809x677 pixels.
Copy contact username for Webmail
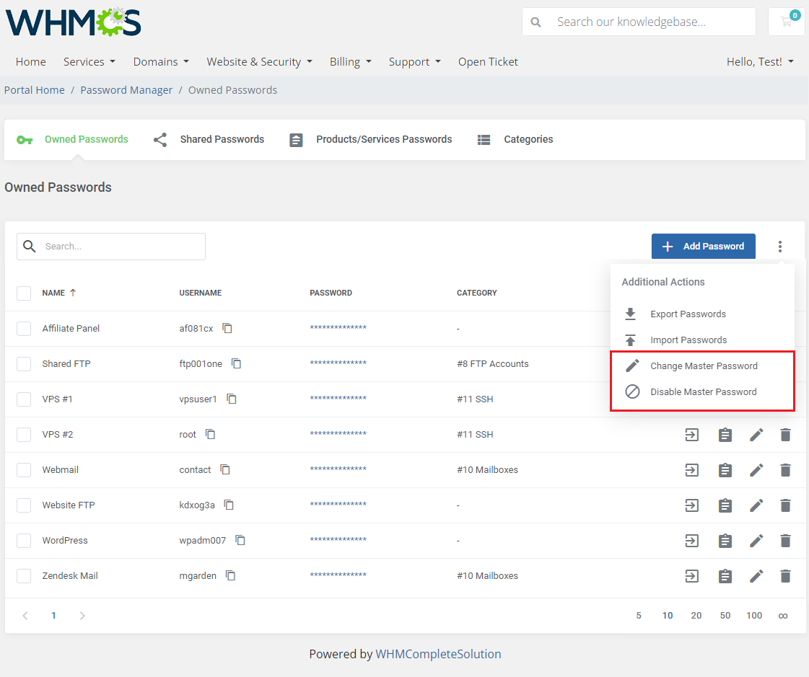225,469
